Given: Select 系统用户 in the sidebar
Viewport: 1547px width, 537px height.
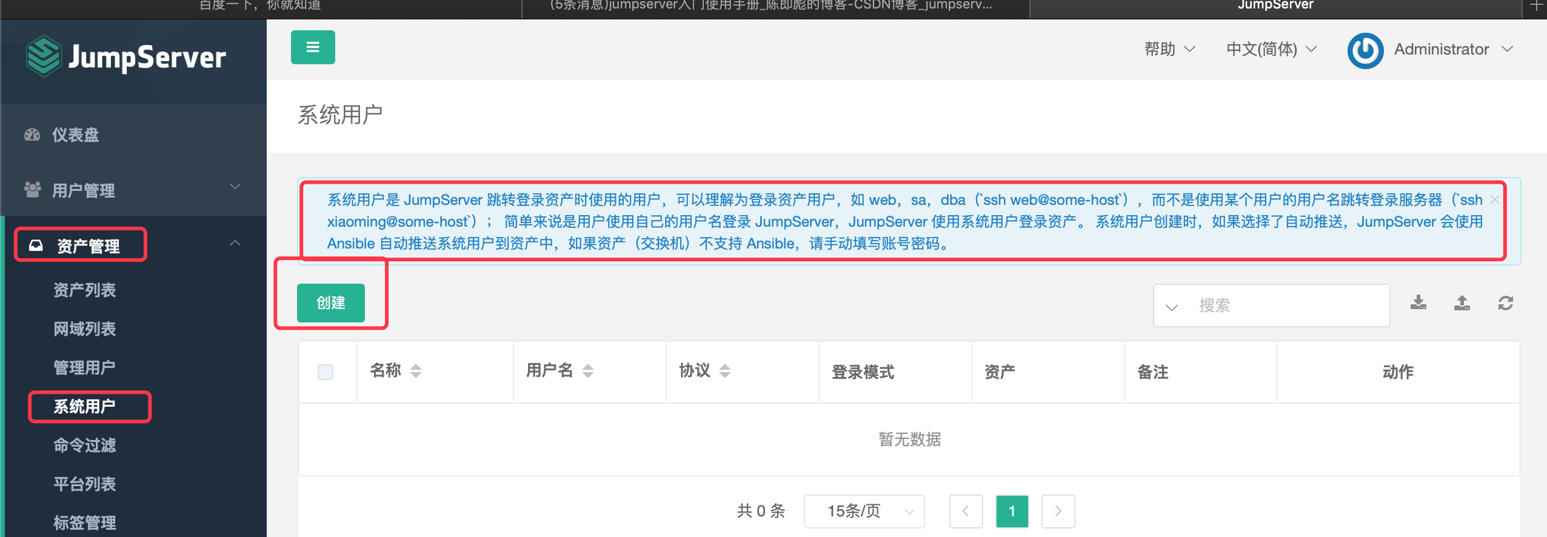Looking at the screenshot, I should (85, 406).
